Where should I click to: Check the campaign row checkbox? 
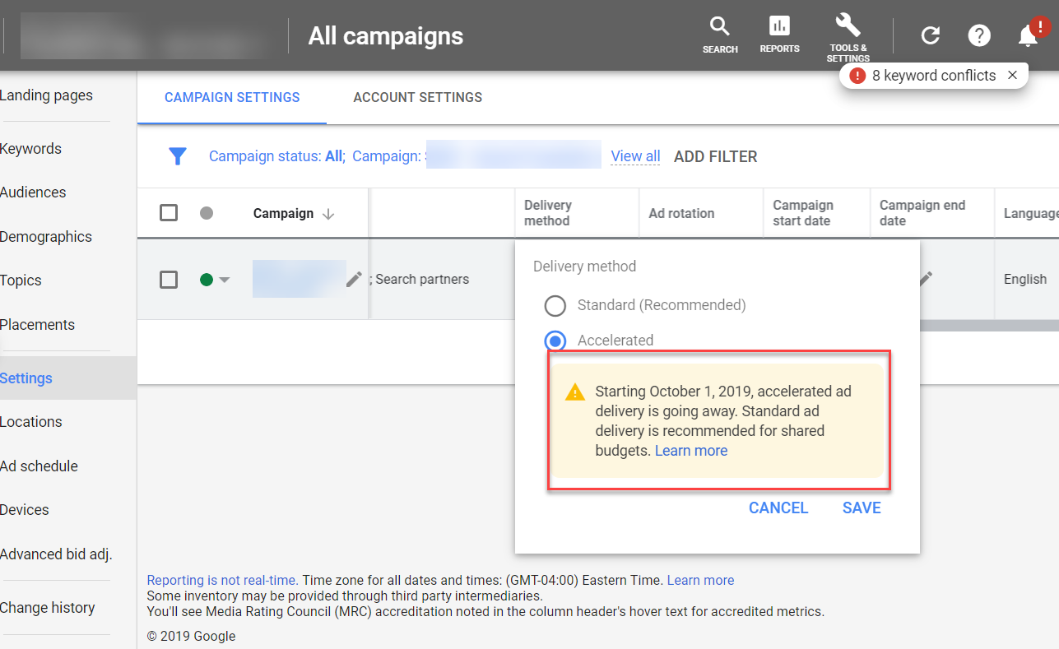[x=169, y=280]
